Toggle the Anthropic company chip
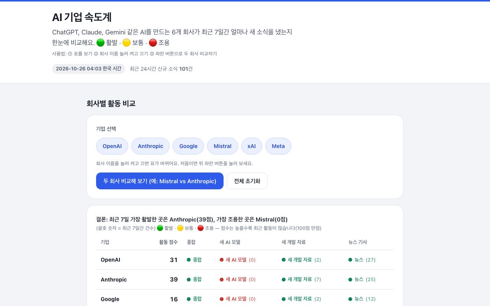This screenshot has width=490, height=306. click(150, 146)
